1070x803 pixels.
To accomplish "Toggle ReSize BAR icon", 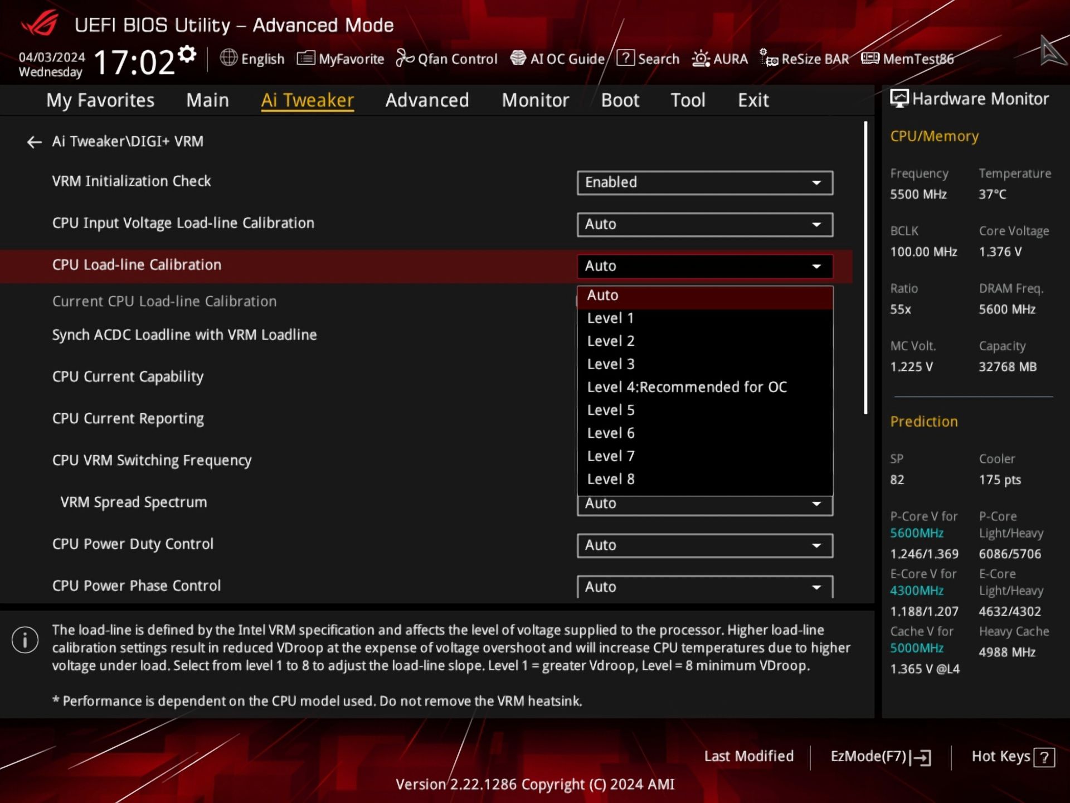I will pos(769,58).
